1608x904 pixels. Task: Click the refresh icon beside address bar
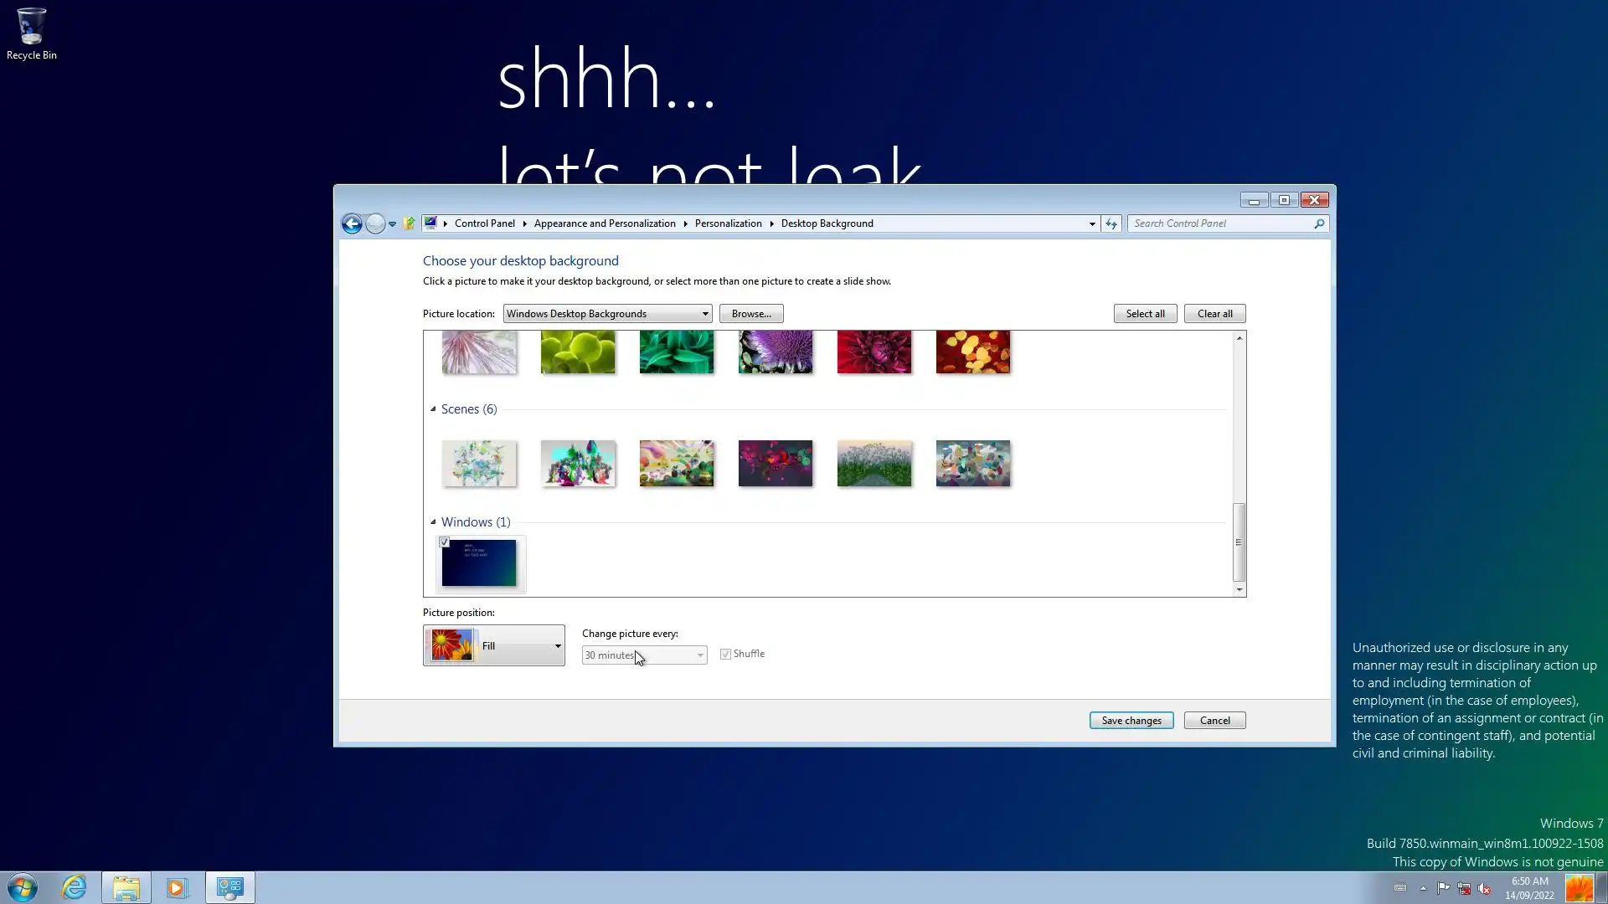1111,223
